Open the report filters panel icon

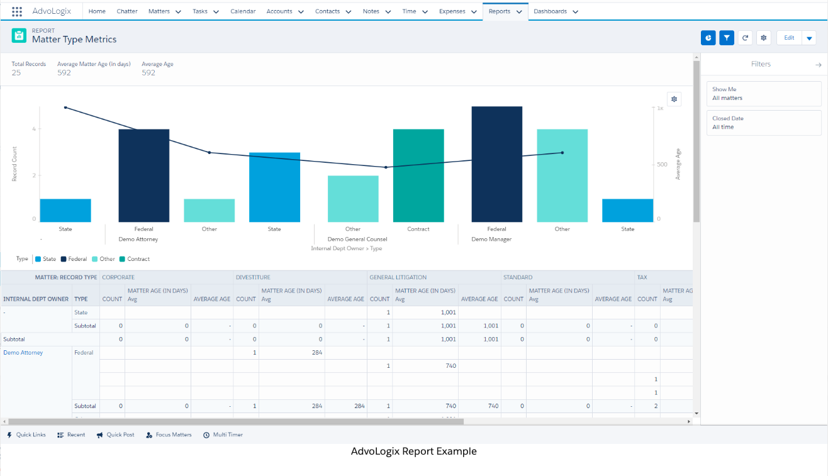pos(726,38)
